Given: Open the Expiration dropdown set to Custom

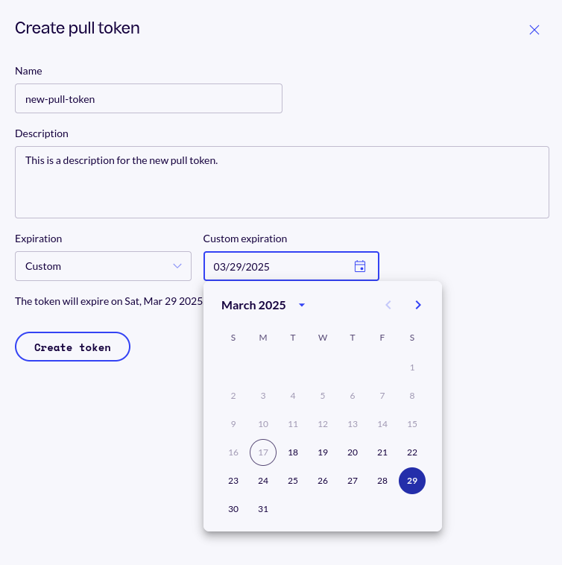Looking at the screenshot, I should [103, 266].
